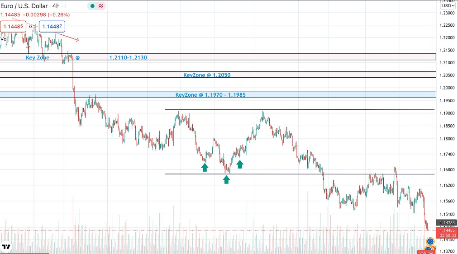Select the leftmost green up arrow marker
The image size is (458, 254).
(x=205, y=167)
